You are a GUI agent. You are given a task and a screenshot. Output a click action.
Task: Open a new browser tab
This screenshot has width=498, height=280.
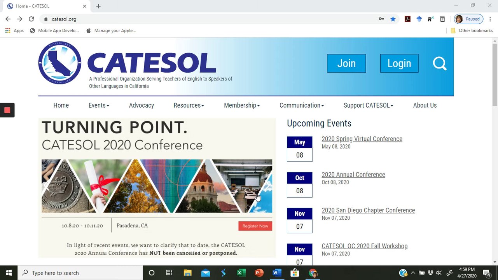(x=98, y=6)
